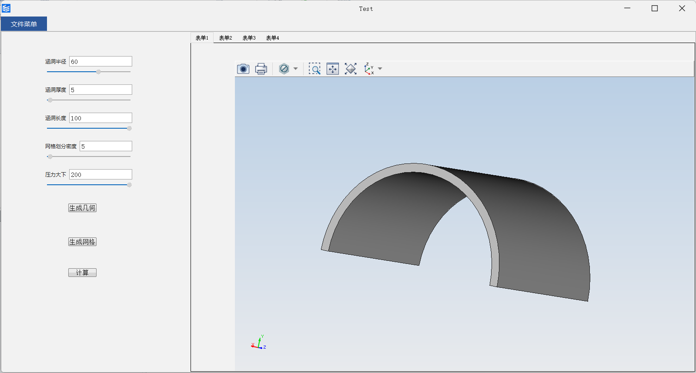Select the zoom box tool
The image size is (696, 373).
pos(315,69)
